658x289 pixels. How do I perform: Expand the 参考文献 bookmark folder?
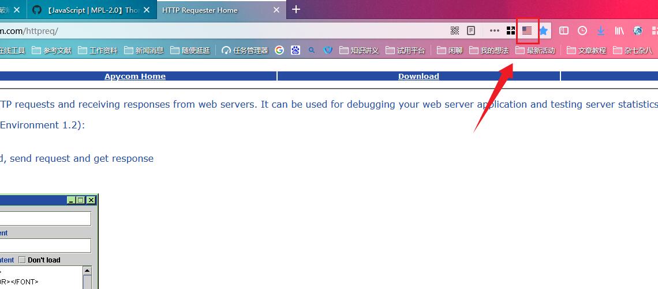point(51,50)
